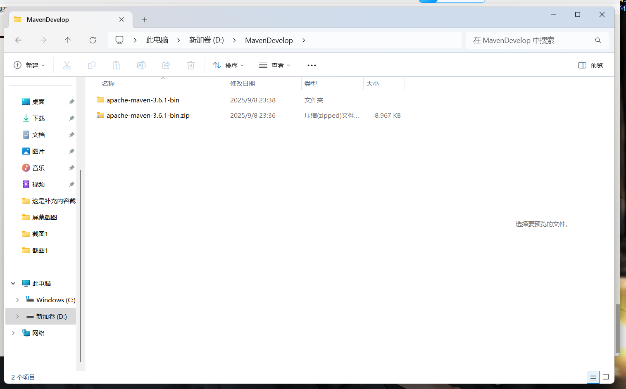The height and width of the screenshot is (389, 626).
Task: Select 新加卷 (D:) in the sidebar
Action: [x=40, y=316]
